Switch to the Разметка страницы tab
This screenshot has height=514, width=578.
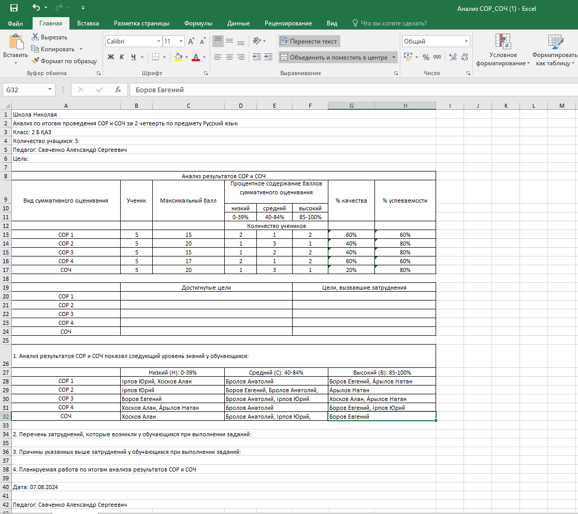tap(141, 23)
